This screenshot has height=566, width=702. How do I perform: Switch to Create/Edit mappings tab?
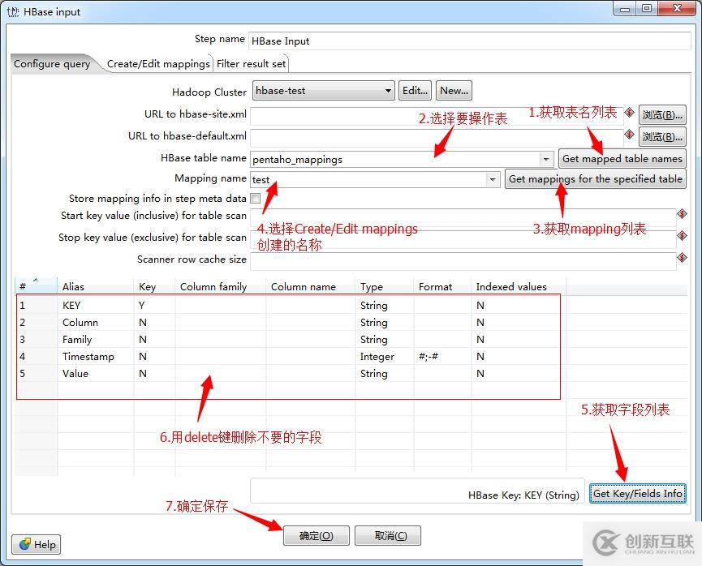158,64
